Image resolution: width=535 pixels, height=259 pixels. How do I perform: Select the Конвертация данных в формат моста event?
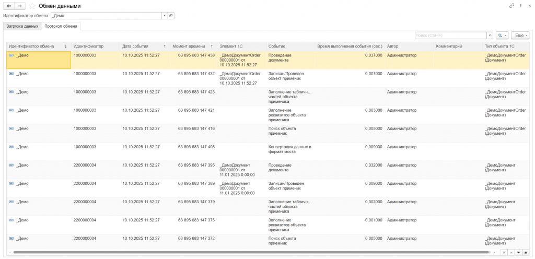289,149
